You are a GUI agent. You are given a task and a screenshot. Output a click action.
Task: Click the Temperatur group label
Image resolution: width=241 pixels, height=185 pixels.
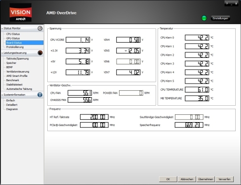tap(166, 28)
